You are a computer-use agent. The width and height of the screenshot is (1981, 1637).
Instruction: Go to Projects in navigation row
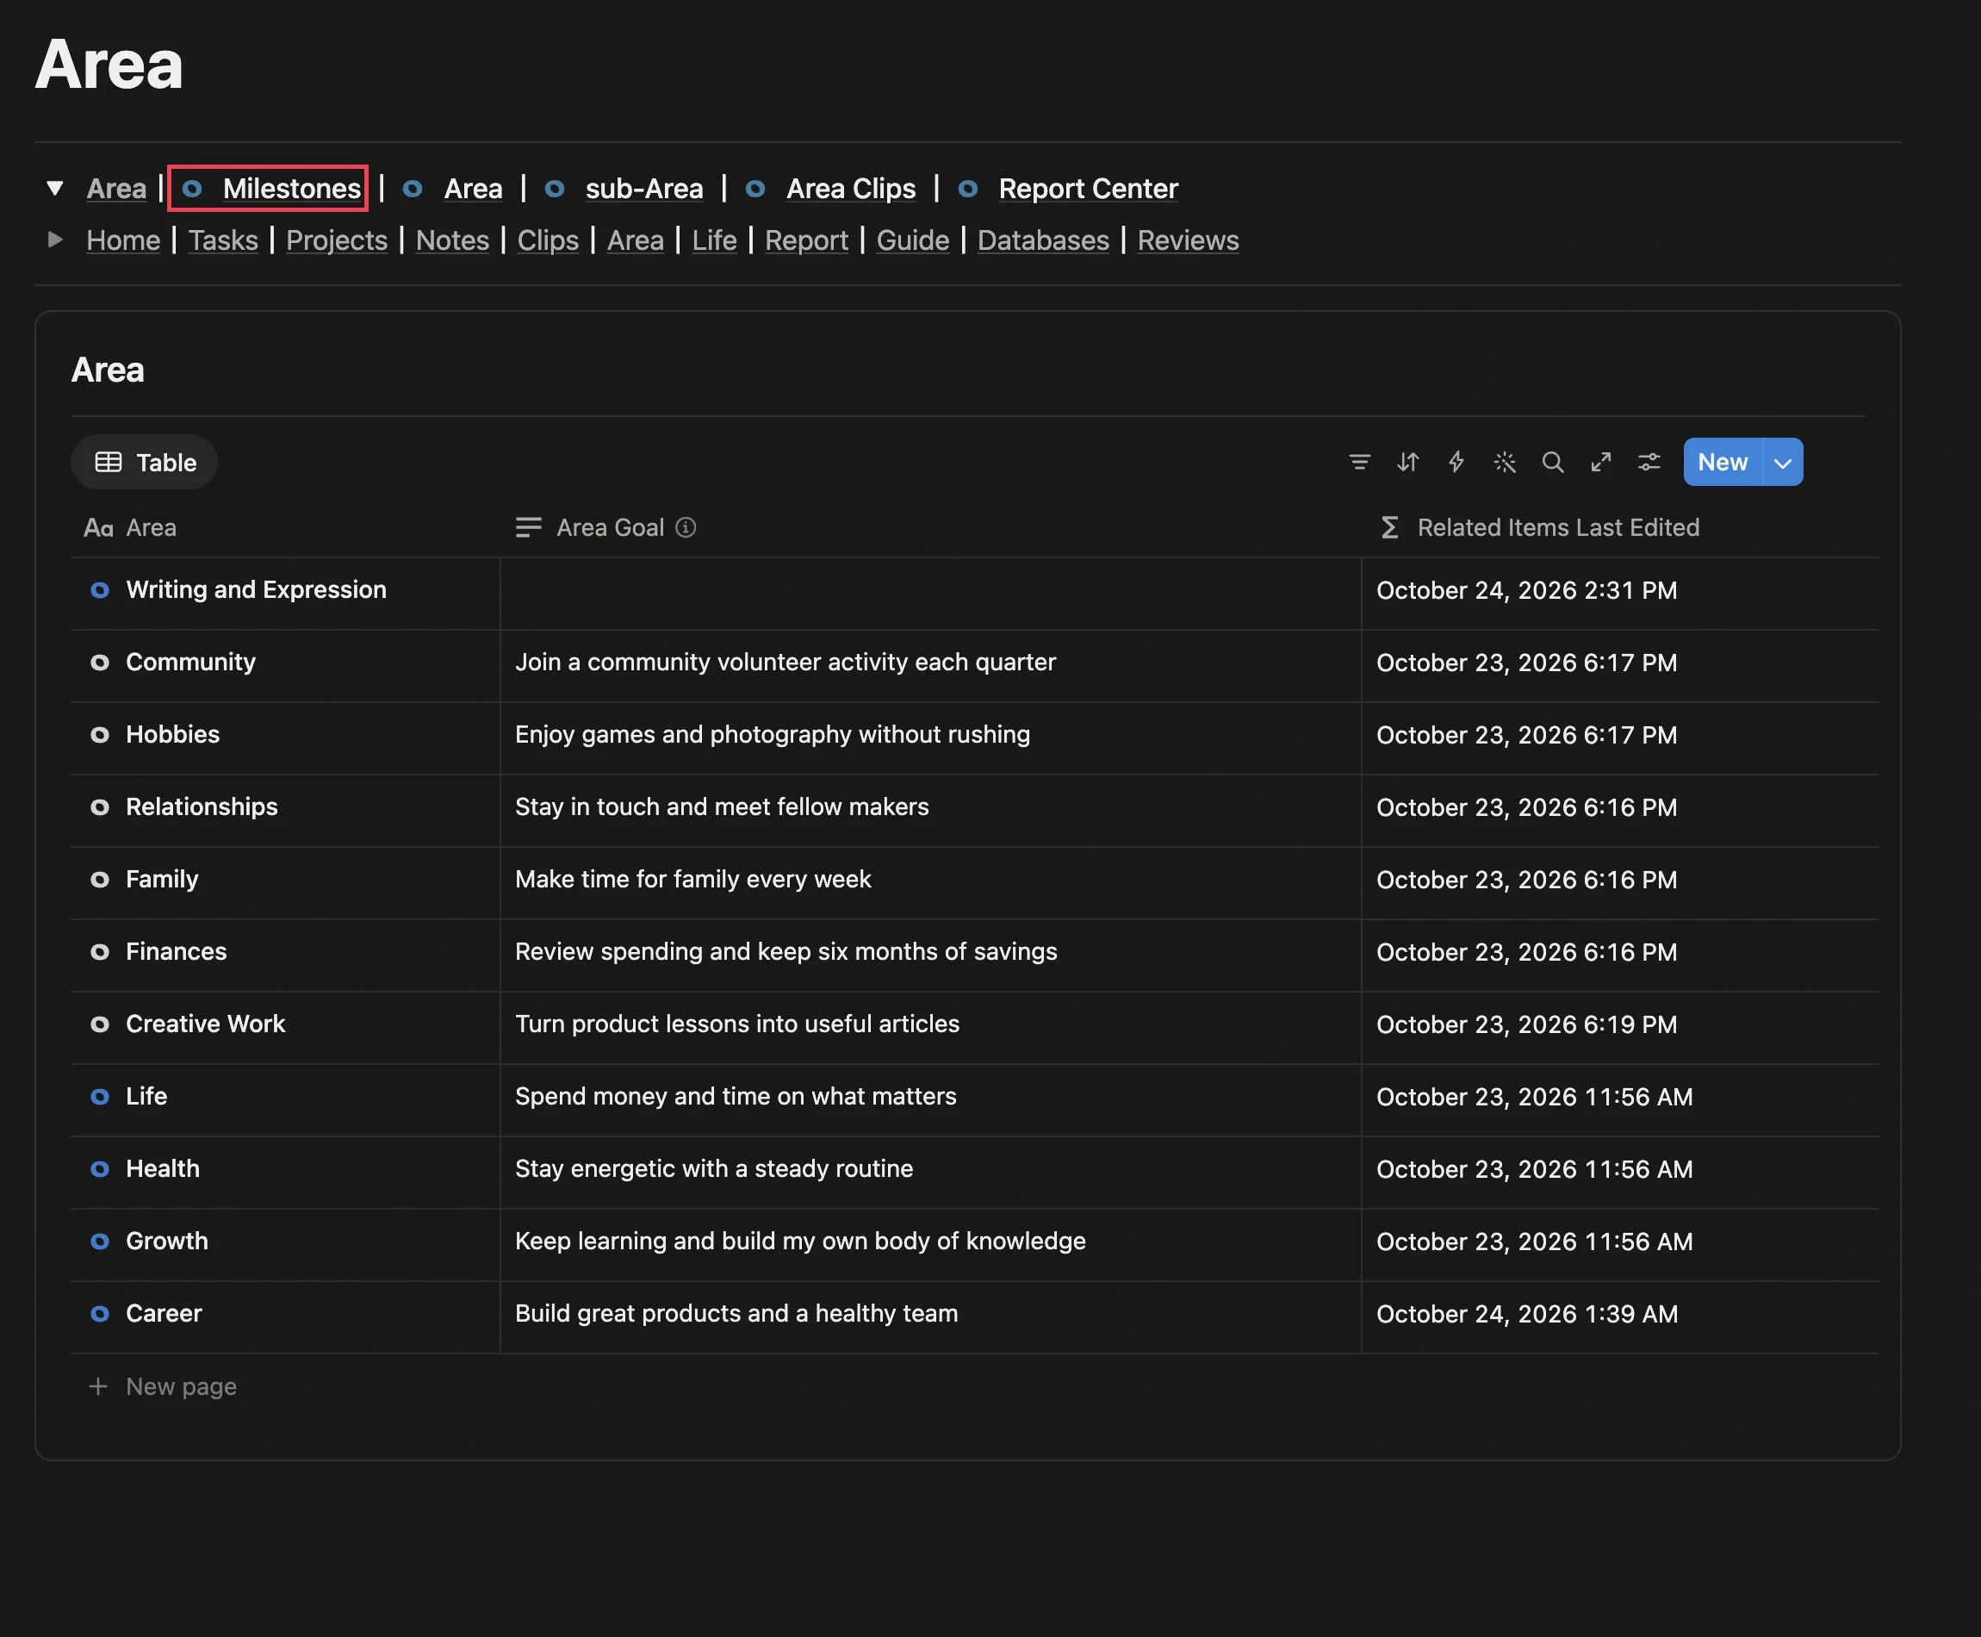pos(337,240)
